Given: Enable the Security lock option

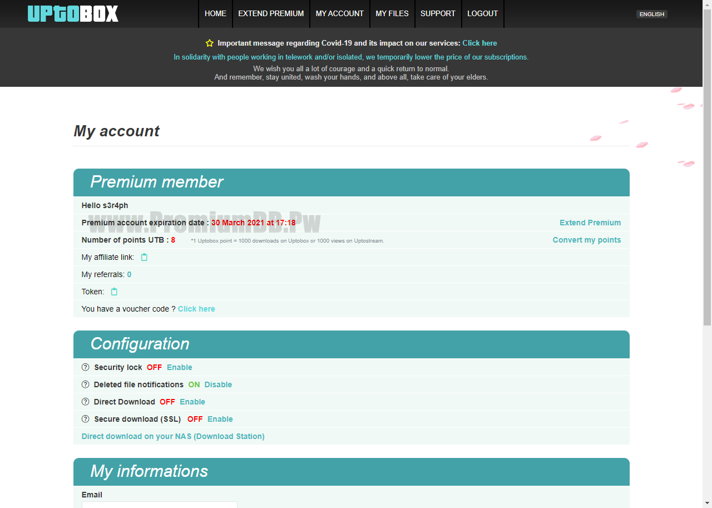Looking at the screenshot, I should 180,367.
